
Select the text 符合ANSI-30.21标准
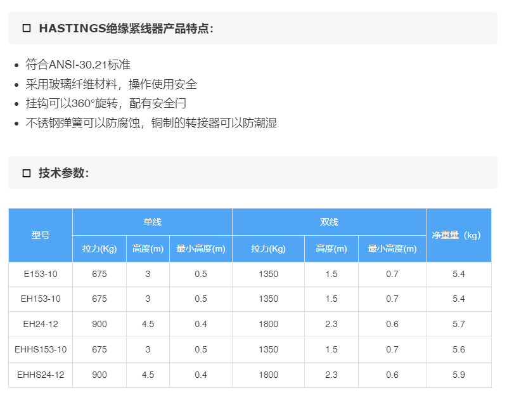coord(78,65)
